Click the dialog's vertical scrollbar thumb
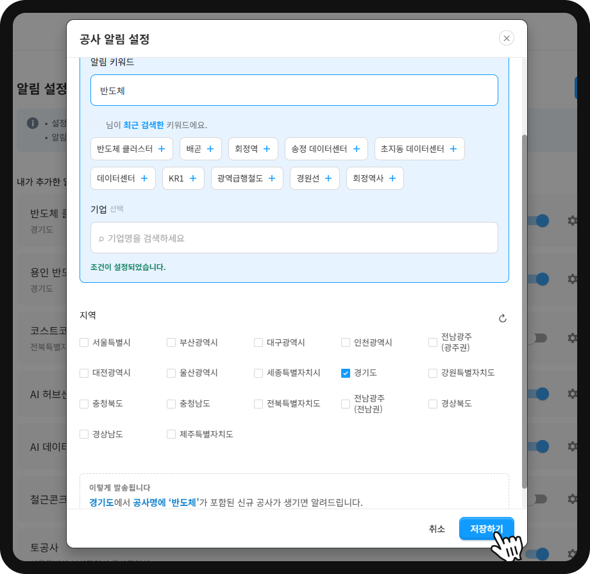The image size is (590, 574). click(524, 312)
